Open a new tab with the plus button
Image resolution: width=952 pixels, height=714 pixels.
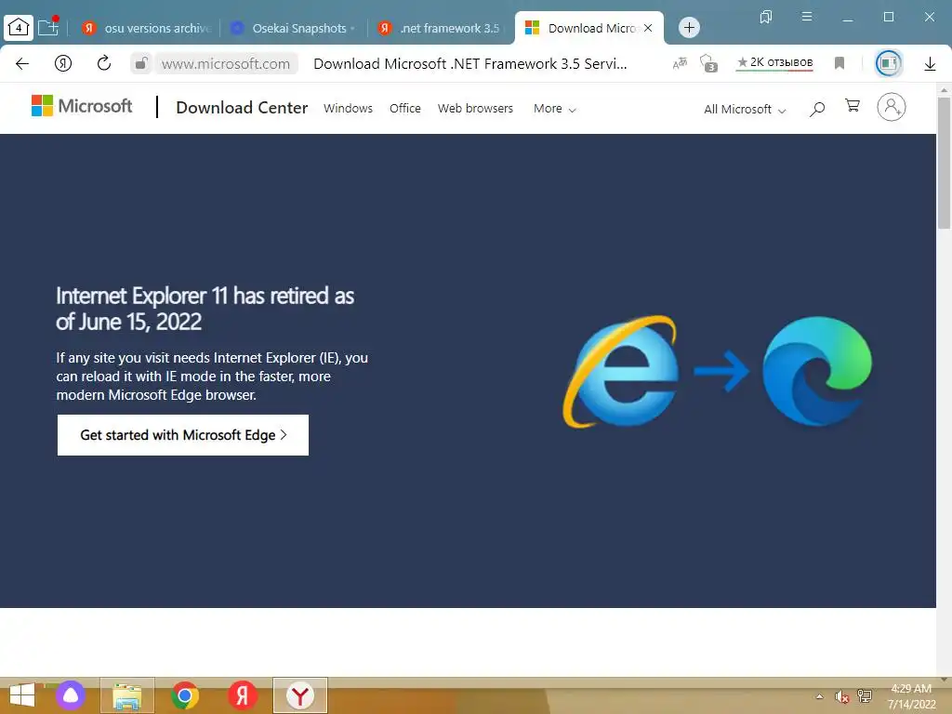point(689,27)
